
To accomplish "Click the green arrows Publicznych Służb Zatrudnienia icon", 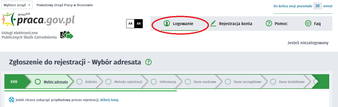I will point(67,35).
